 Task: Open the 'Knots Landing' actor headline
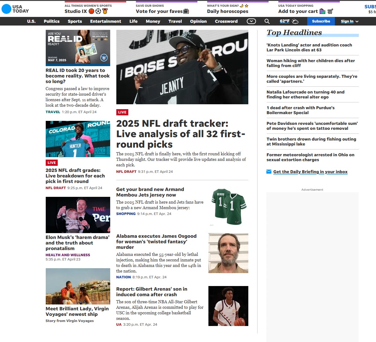coord(309,47)
